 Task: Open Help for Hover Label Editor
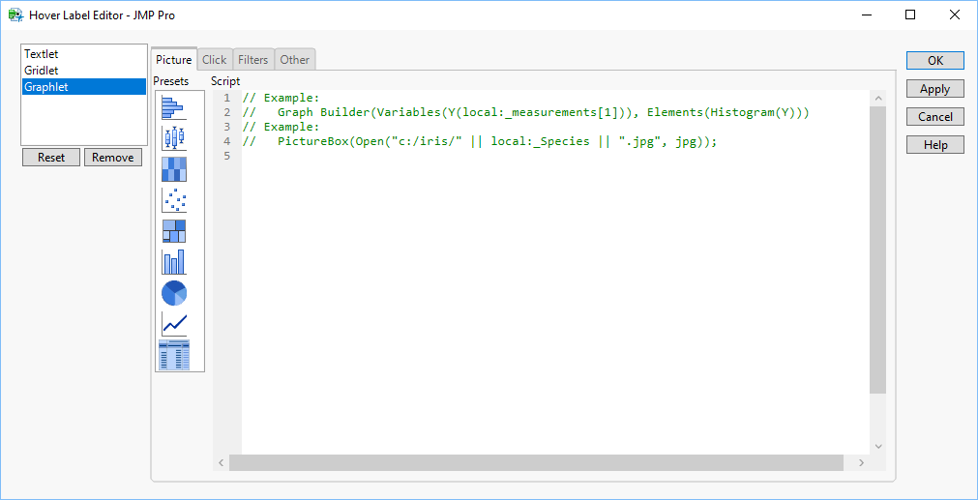pyautogui.click(x=935, y=145)
